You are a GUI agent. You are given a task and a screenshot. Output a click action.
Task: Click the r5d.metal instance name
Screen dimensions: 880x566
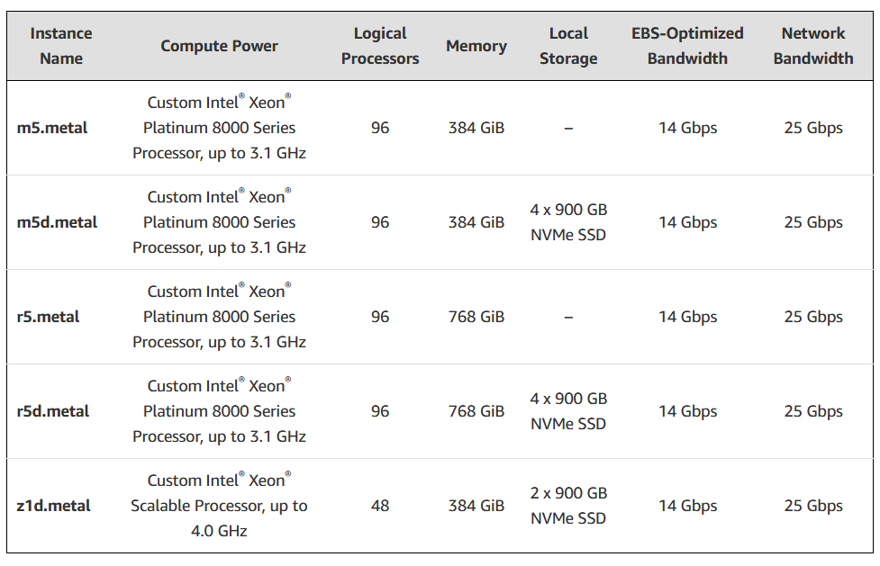[53, 411]
